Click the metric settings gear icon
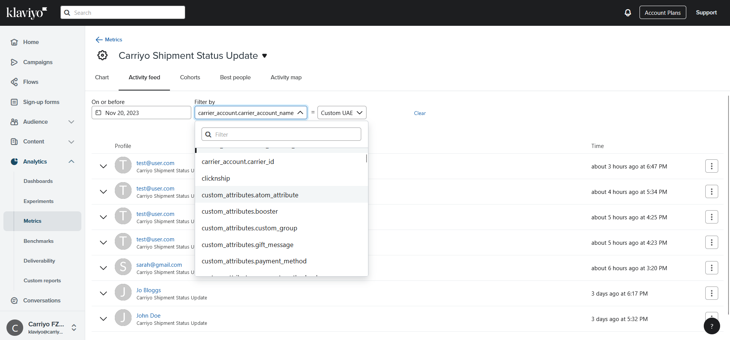This screenshot has height=340, width=730. (x=102, y=55)
